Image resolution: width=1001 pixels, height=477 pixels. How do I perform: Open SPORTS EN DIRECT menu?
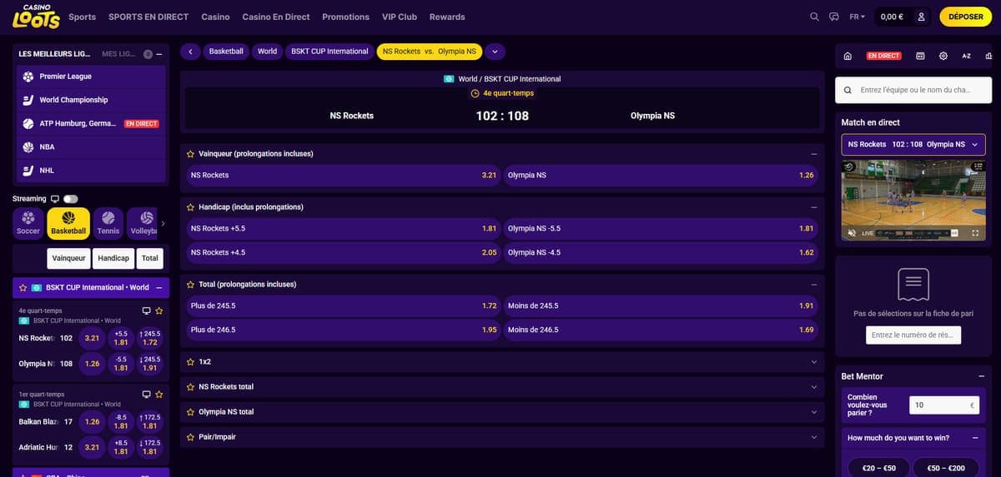148,17
